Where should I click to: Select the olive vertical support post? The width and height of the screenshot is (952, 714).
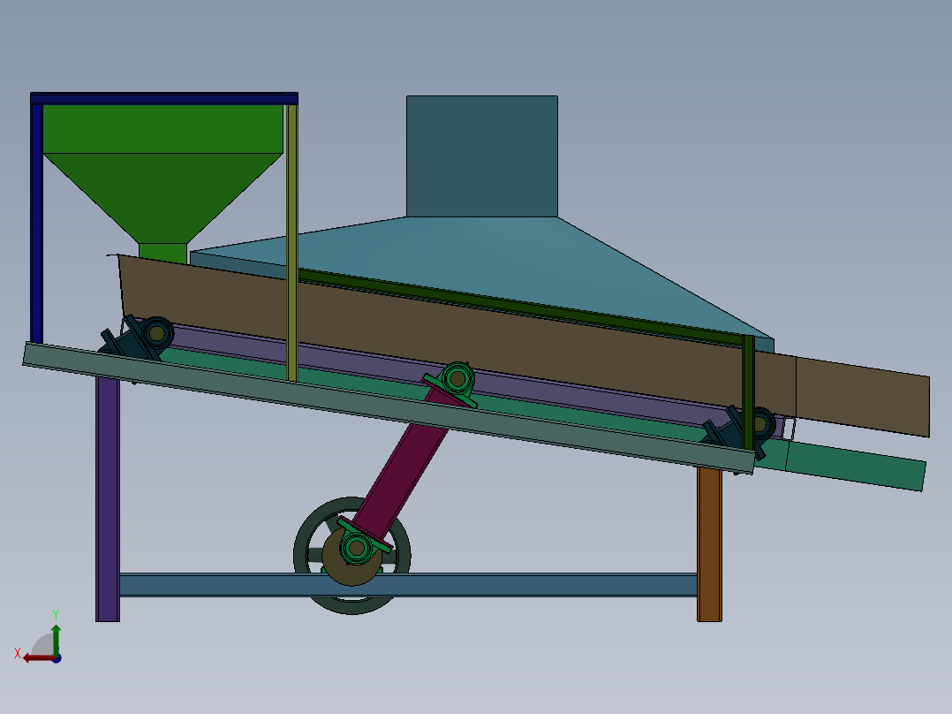click(292, 243)
